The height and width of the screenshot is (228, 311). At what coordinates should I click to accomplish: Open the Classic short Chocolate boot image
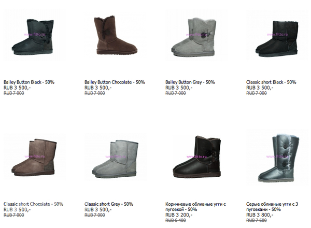35,158
